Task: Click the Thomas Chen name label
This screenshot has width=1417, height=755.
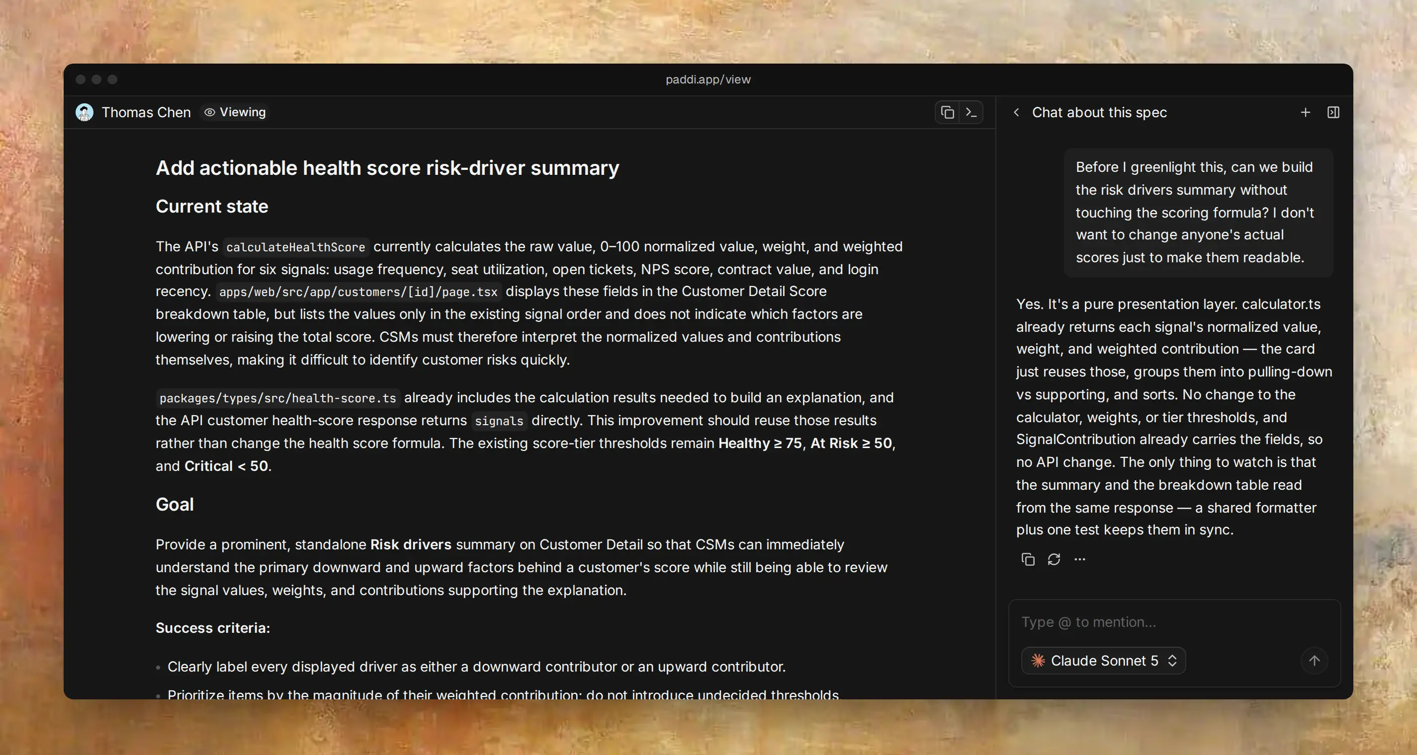Action: [x=146, y=112]
